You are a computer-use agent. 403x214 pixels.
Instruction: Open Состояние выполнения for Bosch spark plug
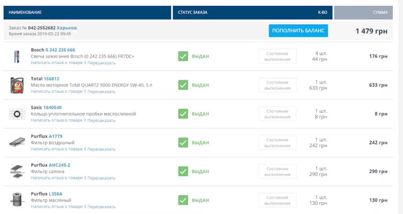click(x=277, y=57)
